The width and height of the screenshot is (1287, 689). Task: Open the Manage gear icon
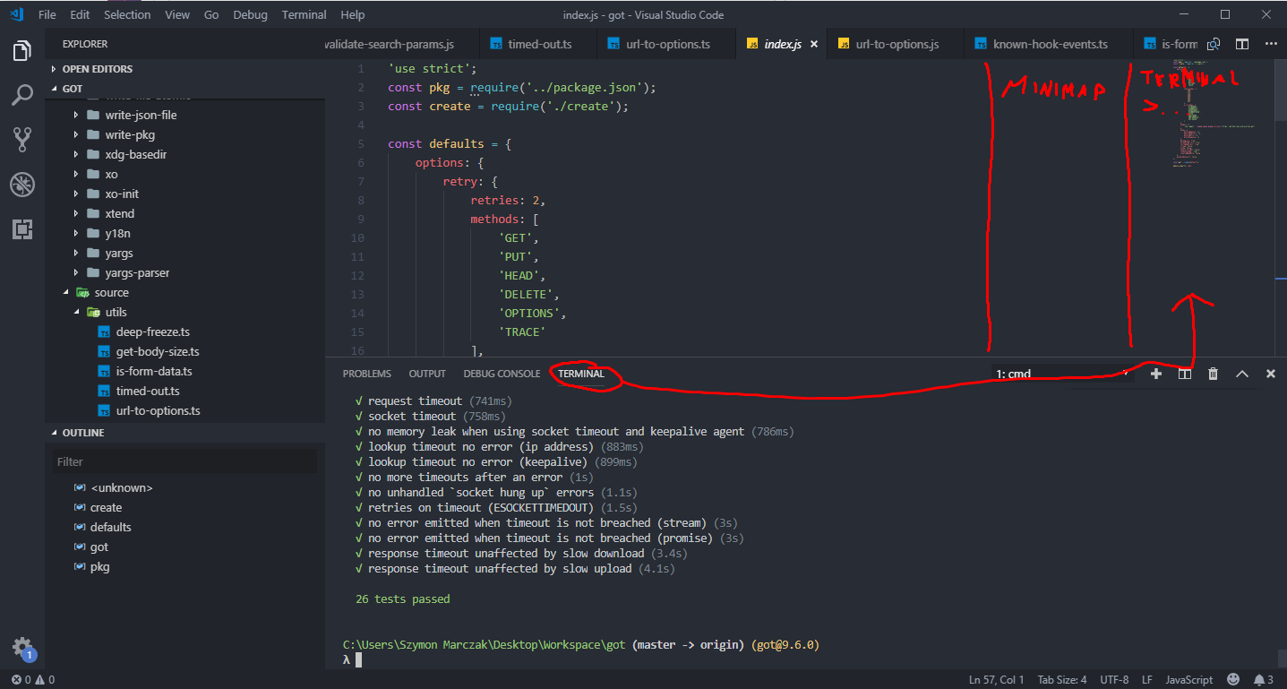[x=22, y=649]
